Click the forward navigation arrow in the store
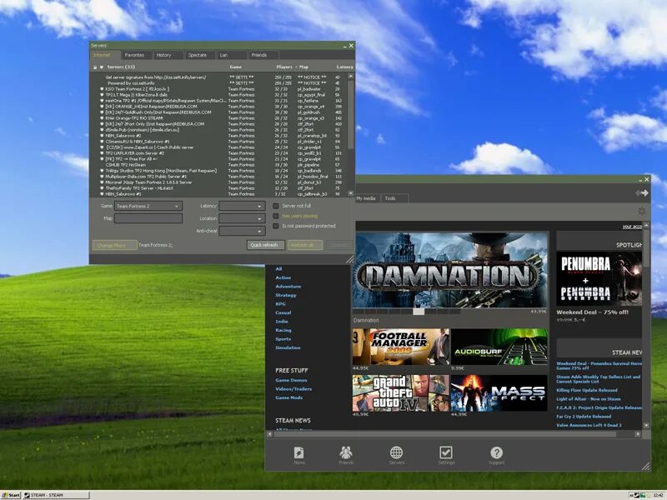The width and height of the screenshot is (667, 500). 644,193
